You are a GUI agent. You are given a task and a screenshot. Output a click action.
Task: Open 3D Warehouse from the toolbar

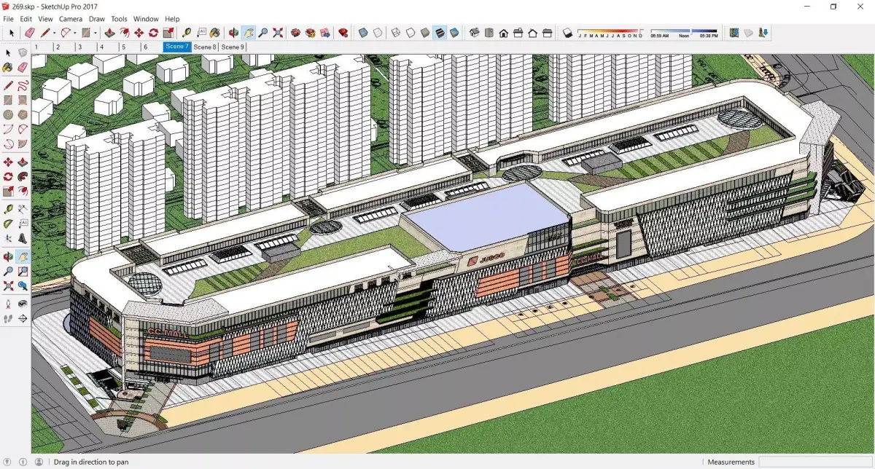[295, 33]
